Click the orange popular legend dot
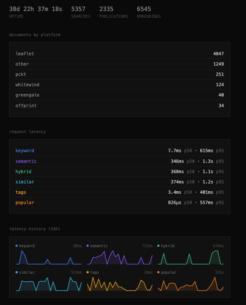246x305 pixels. (158, 272)
